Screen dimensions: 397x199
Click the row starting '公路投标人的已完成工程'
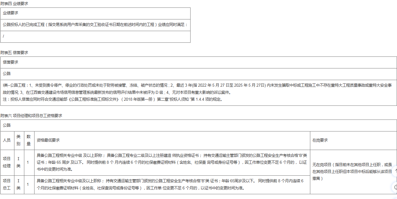click(95, 25)
